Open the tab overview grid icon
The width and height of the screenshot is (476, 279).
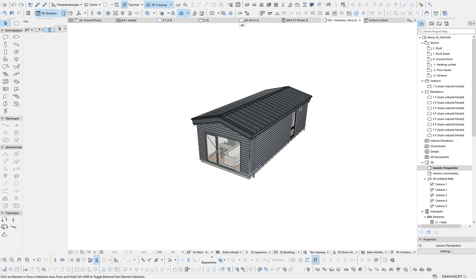click(71, 20)
